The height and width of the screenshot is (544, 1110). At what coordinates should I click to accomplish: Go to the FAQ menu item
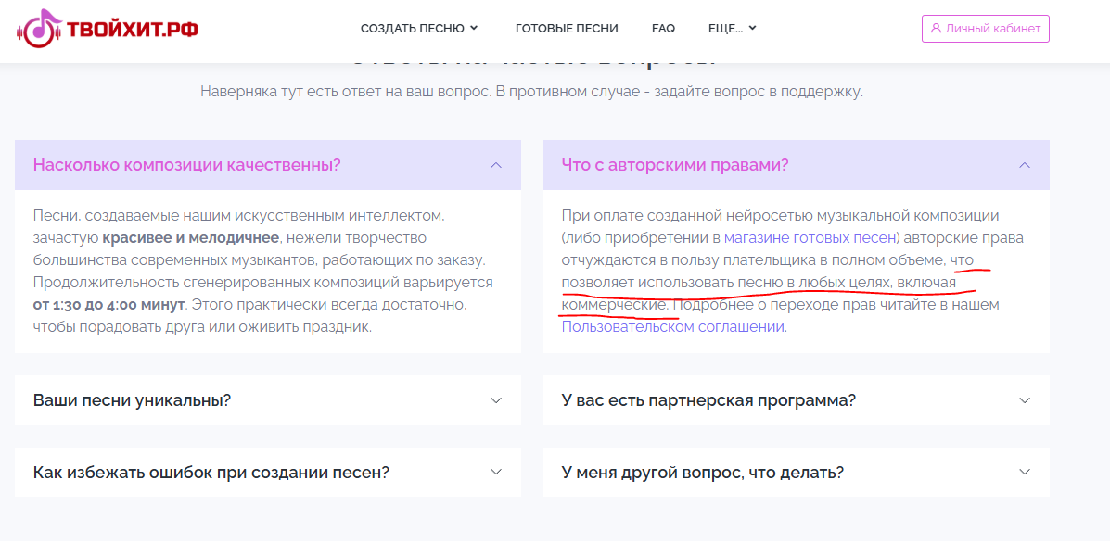tap(663, 29)
